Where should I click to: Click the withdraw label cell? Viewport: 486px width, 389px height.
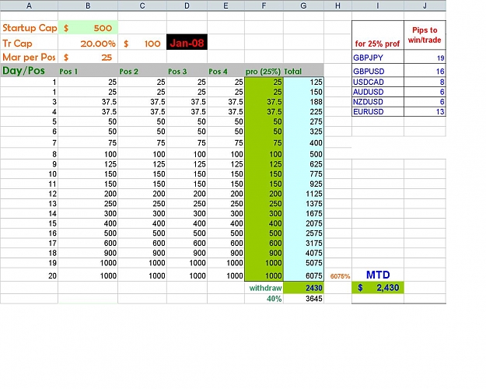point(264,288)
